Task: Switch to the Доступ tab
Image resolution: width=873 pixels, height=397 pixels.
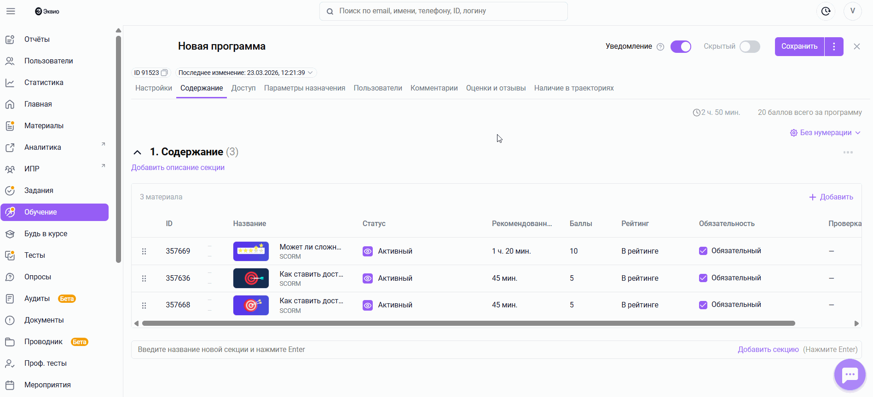Action: tap(243, 88)
